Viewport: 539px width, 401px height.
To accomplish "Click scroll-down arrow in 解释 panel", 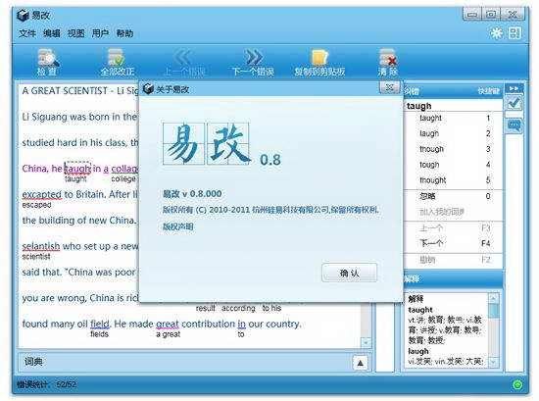I will tap(493, 362).
